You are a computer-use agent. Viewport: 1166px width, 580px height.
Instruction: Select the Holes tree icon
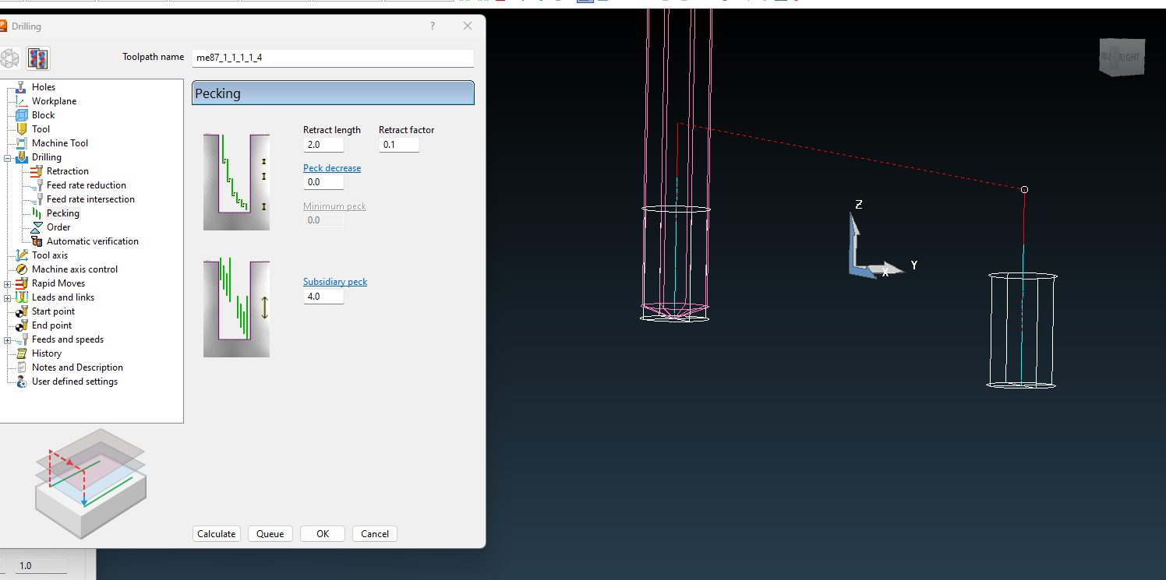(22, 87)
